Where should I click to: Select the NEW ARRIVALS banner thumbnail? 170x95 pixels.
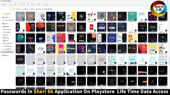71,49
